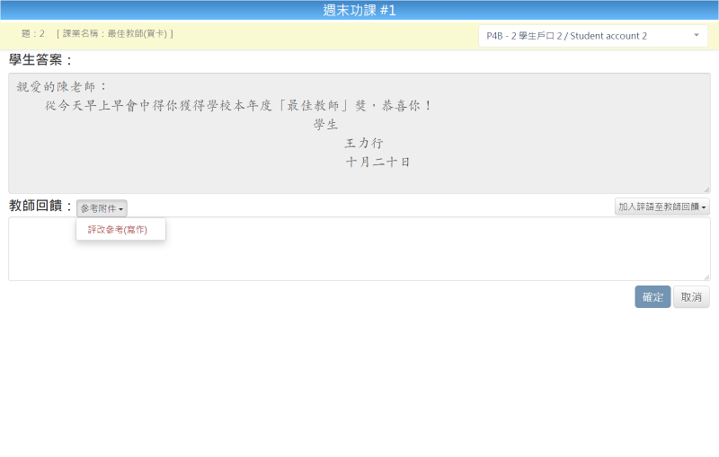Select 評改參考(寫作) from the menu

pos(118,230)
